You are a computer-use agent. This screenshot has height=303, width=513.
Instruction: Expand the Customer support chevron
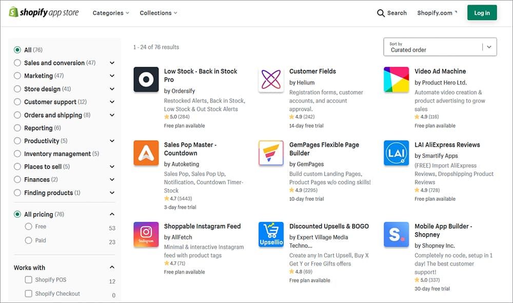click(112, 102)
